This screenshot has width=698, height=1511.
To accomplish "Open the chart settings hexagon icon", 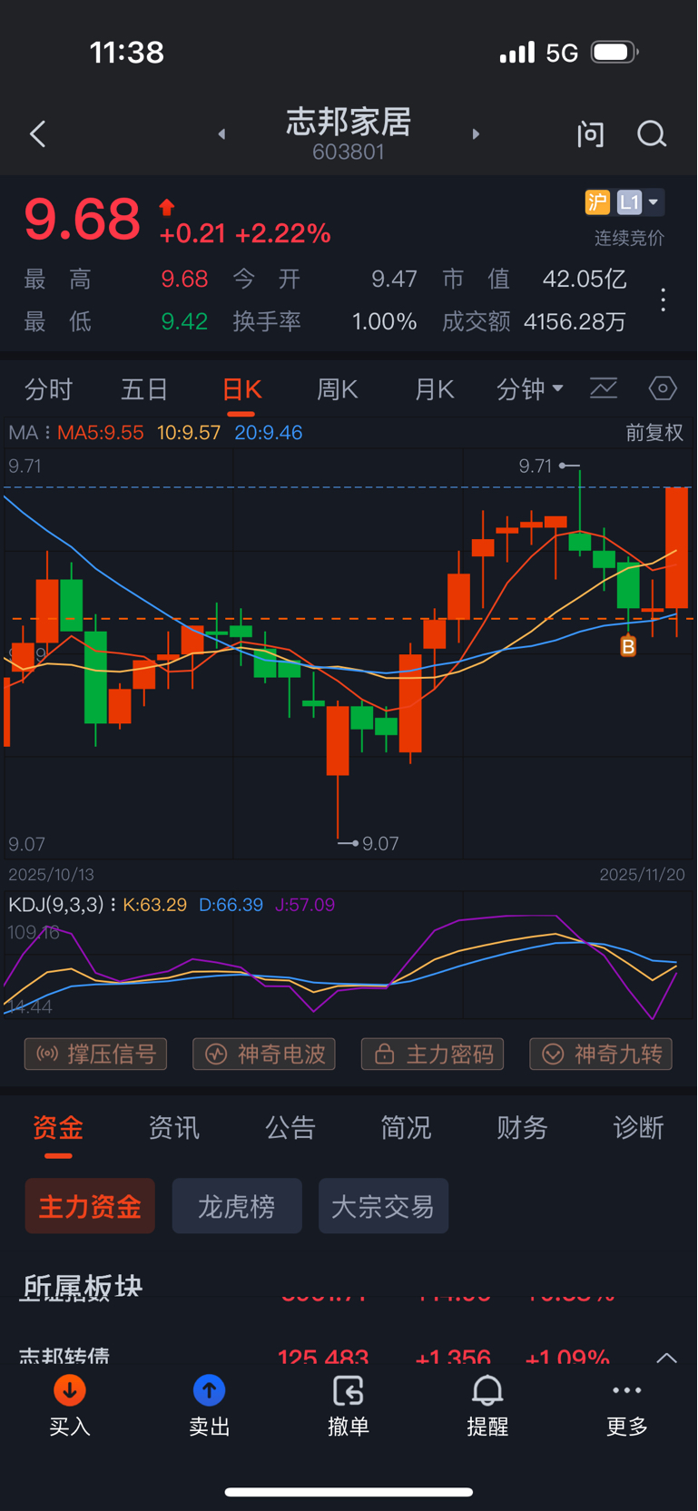I will [x=663, y=388].
